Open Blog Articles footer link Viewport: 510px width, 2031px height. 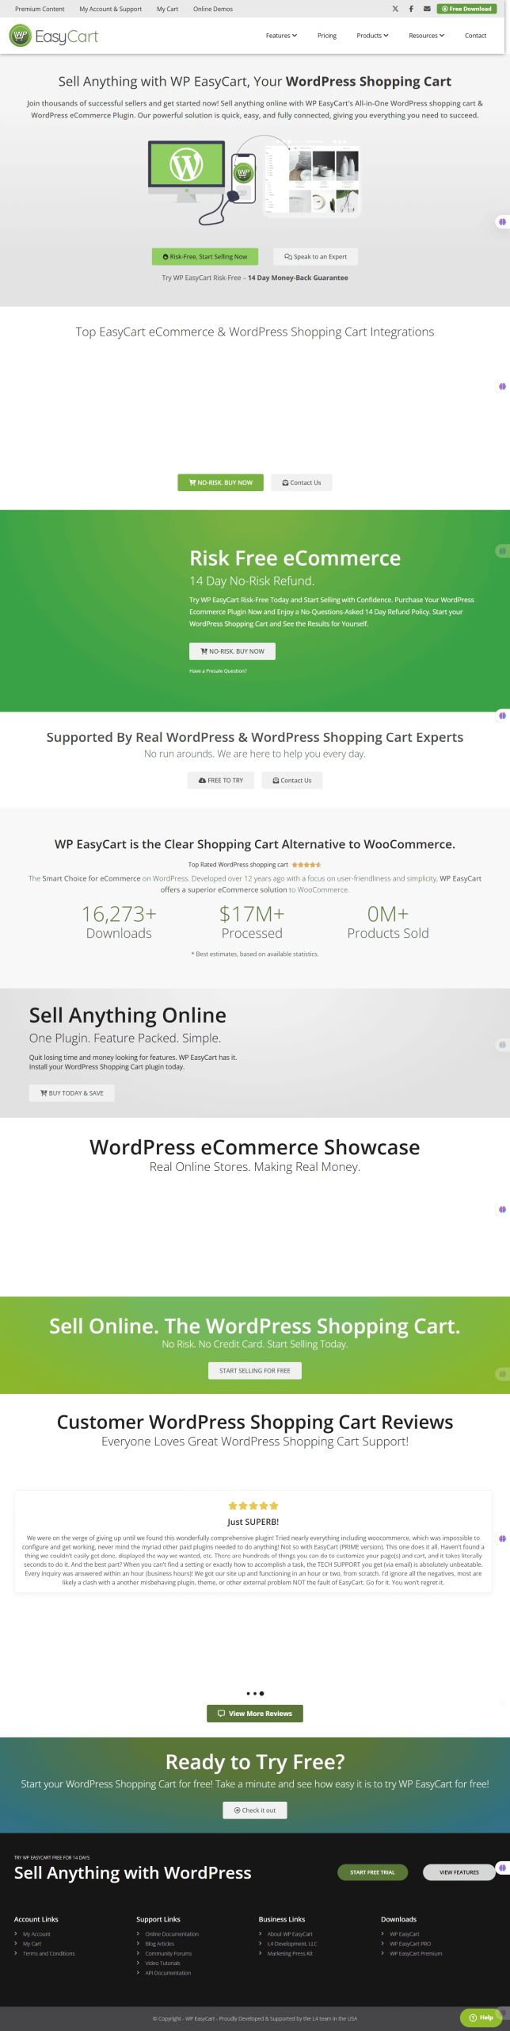pyautogui.click(x=159, y=1944)
